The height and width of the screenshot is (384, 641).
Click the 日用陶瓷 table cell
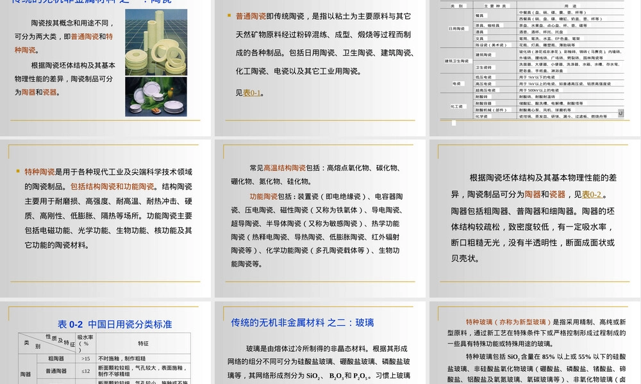click(x=456, y=29)
